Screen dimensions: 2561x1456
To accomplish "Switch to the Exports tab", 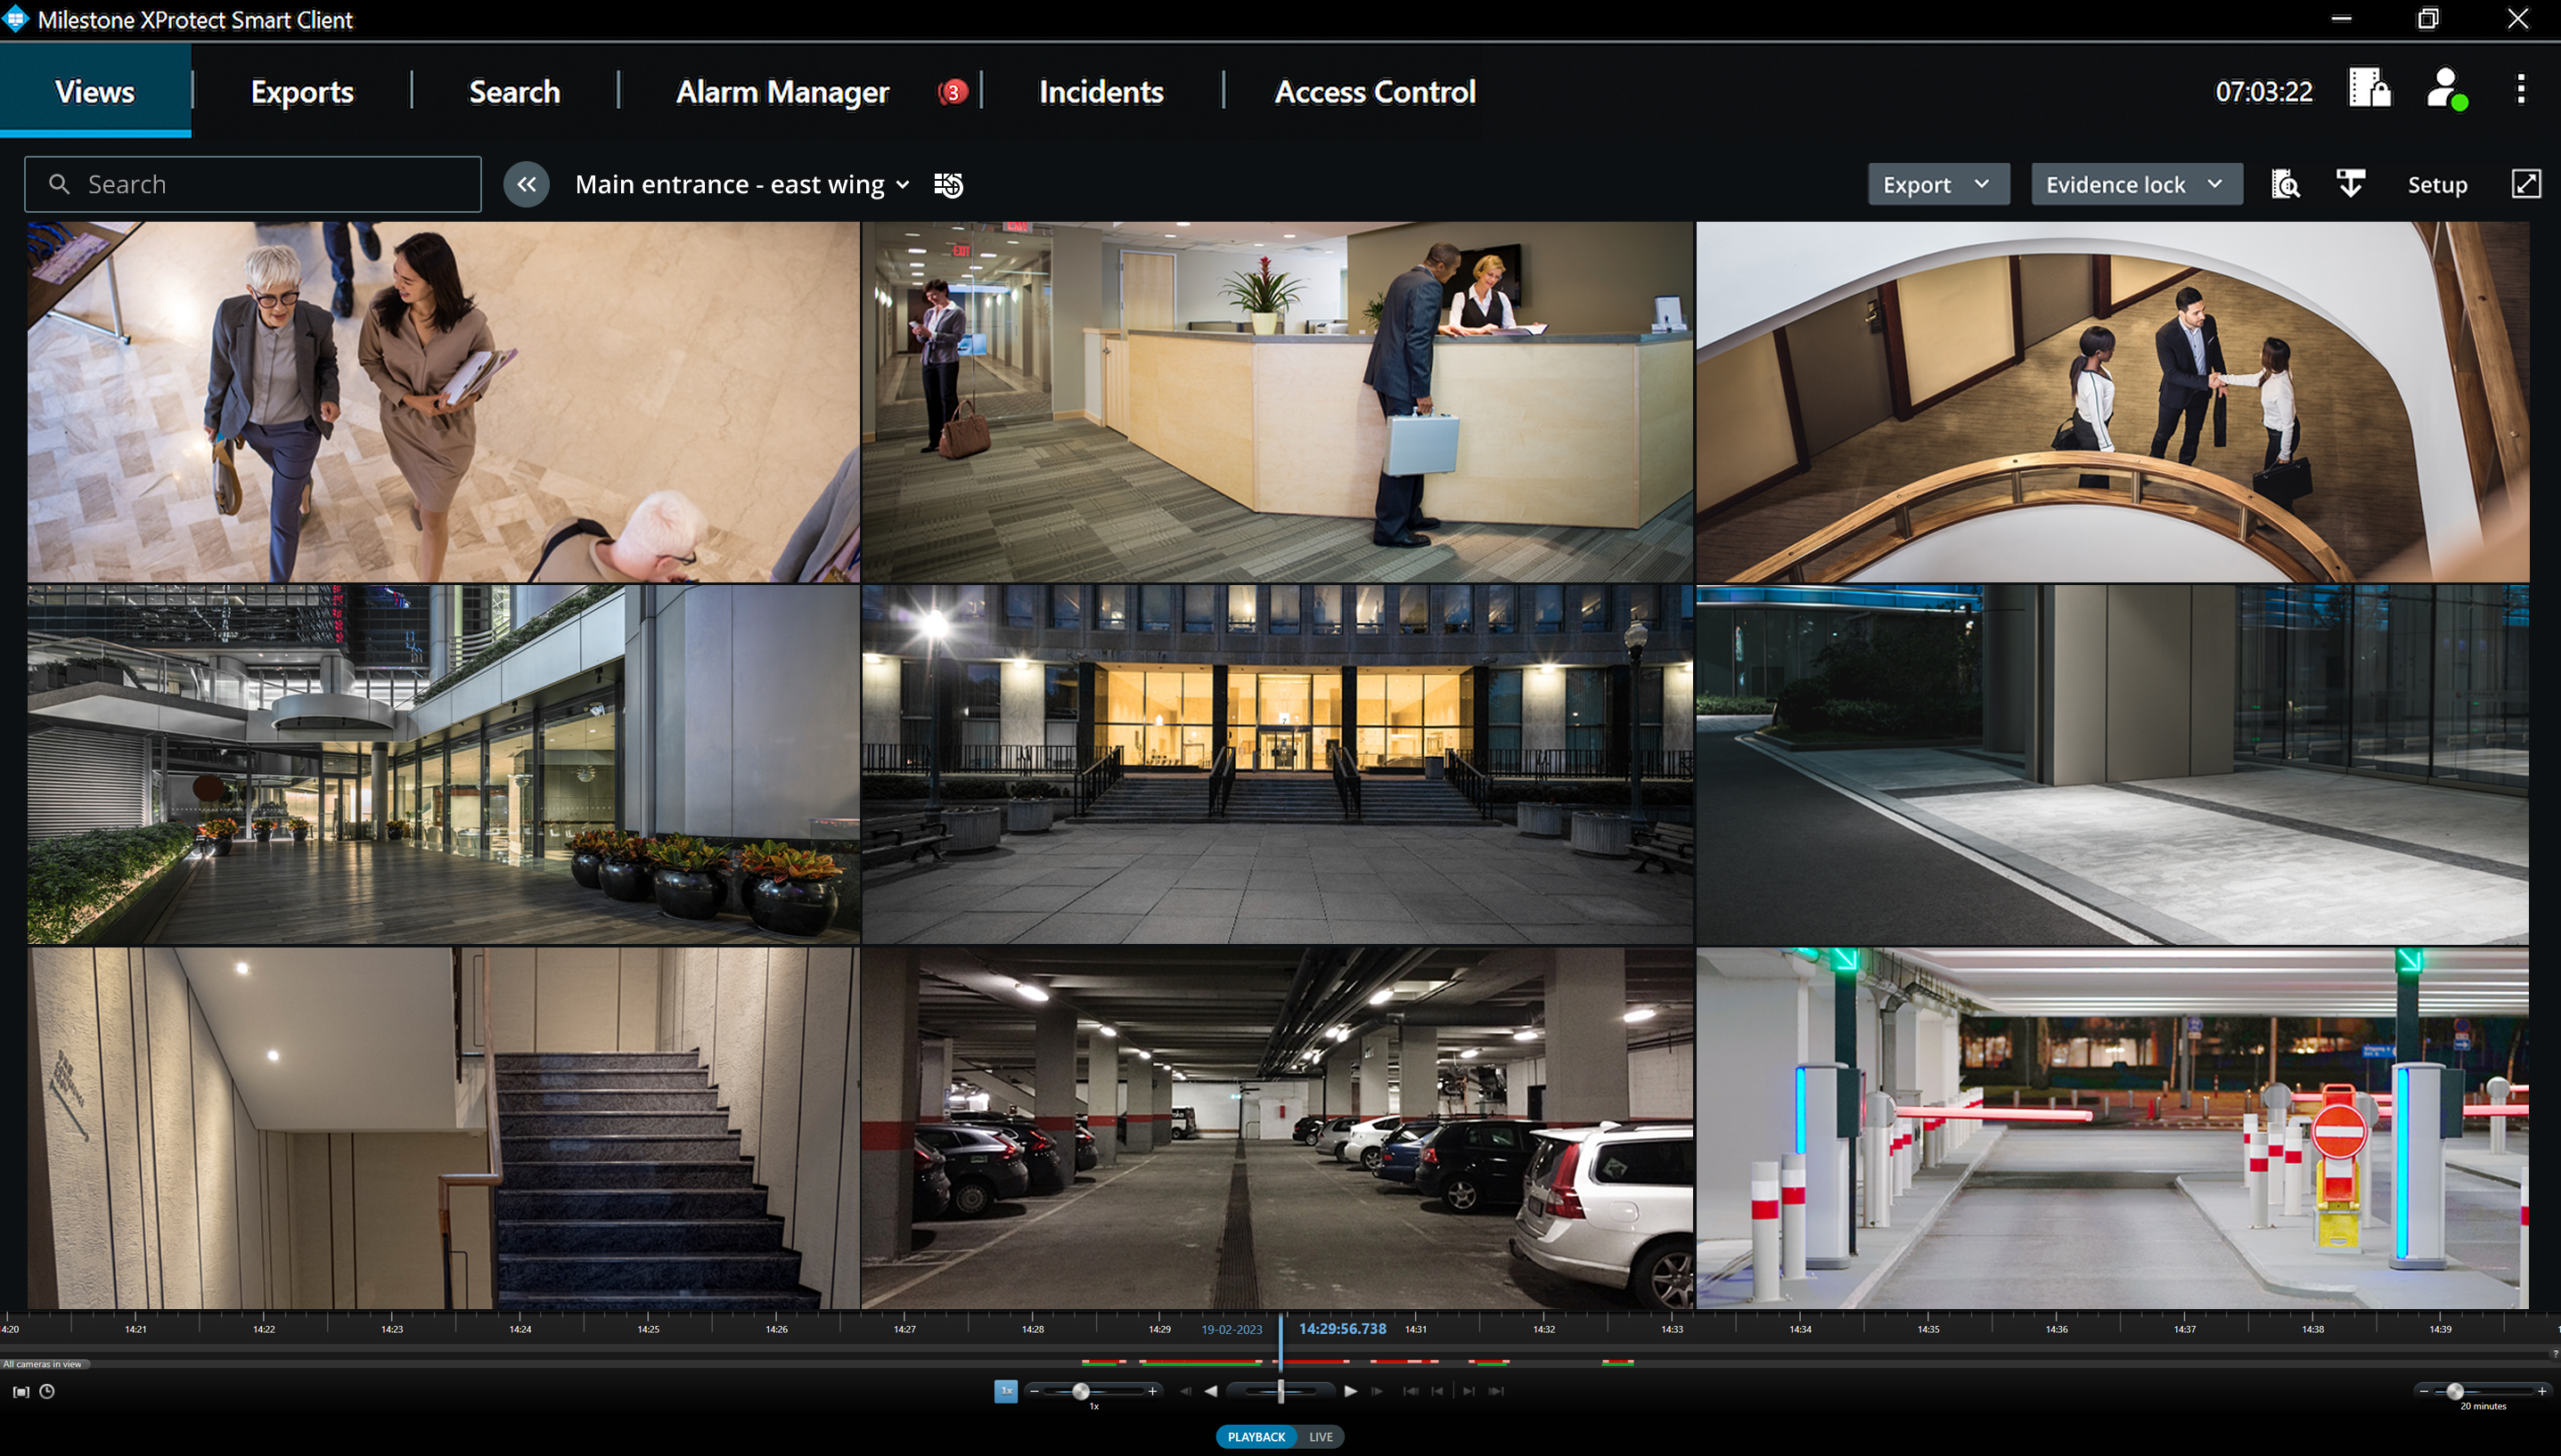I will [303, 94].
